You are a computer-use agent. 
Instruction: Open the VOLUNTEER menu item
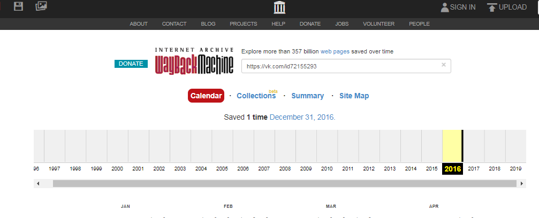pos(379,24)
